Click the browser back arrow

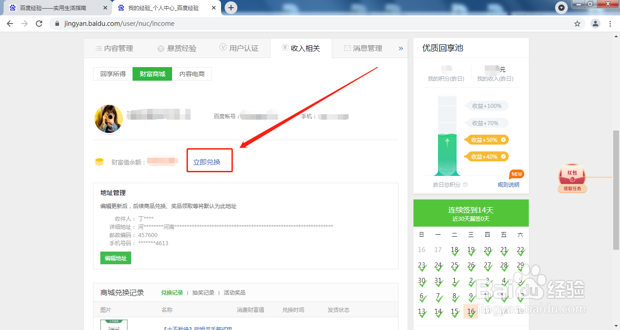(x=10, y=24)
